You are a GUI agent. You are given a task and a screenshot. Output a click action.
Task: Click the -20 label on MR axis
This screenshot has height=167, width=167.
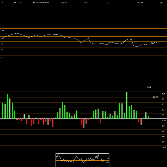[x=163, y=126]
